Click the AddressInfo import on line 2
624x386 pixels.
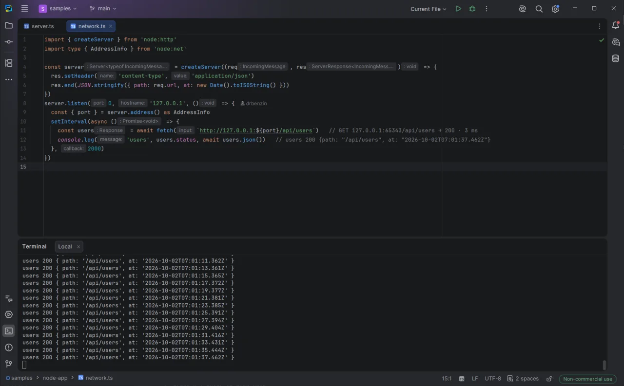click(x=109, y=49)
